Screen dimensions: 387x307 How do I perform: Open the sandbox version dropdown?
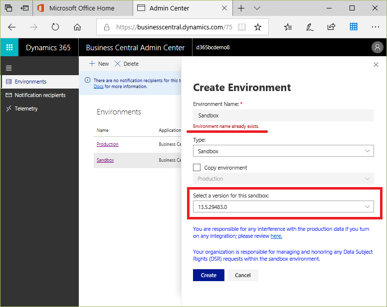[283, 206]
